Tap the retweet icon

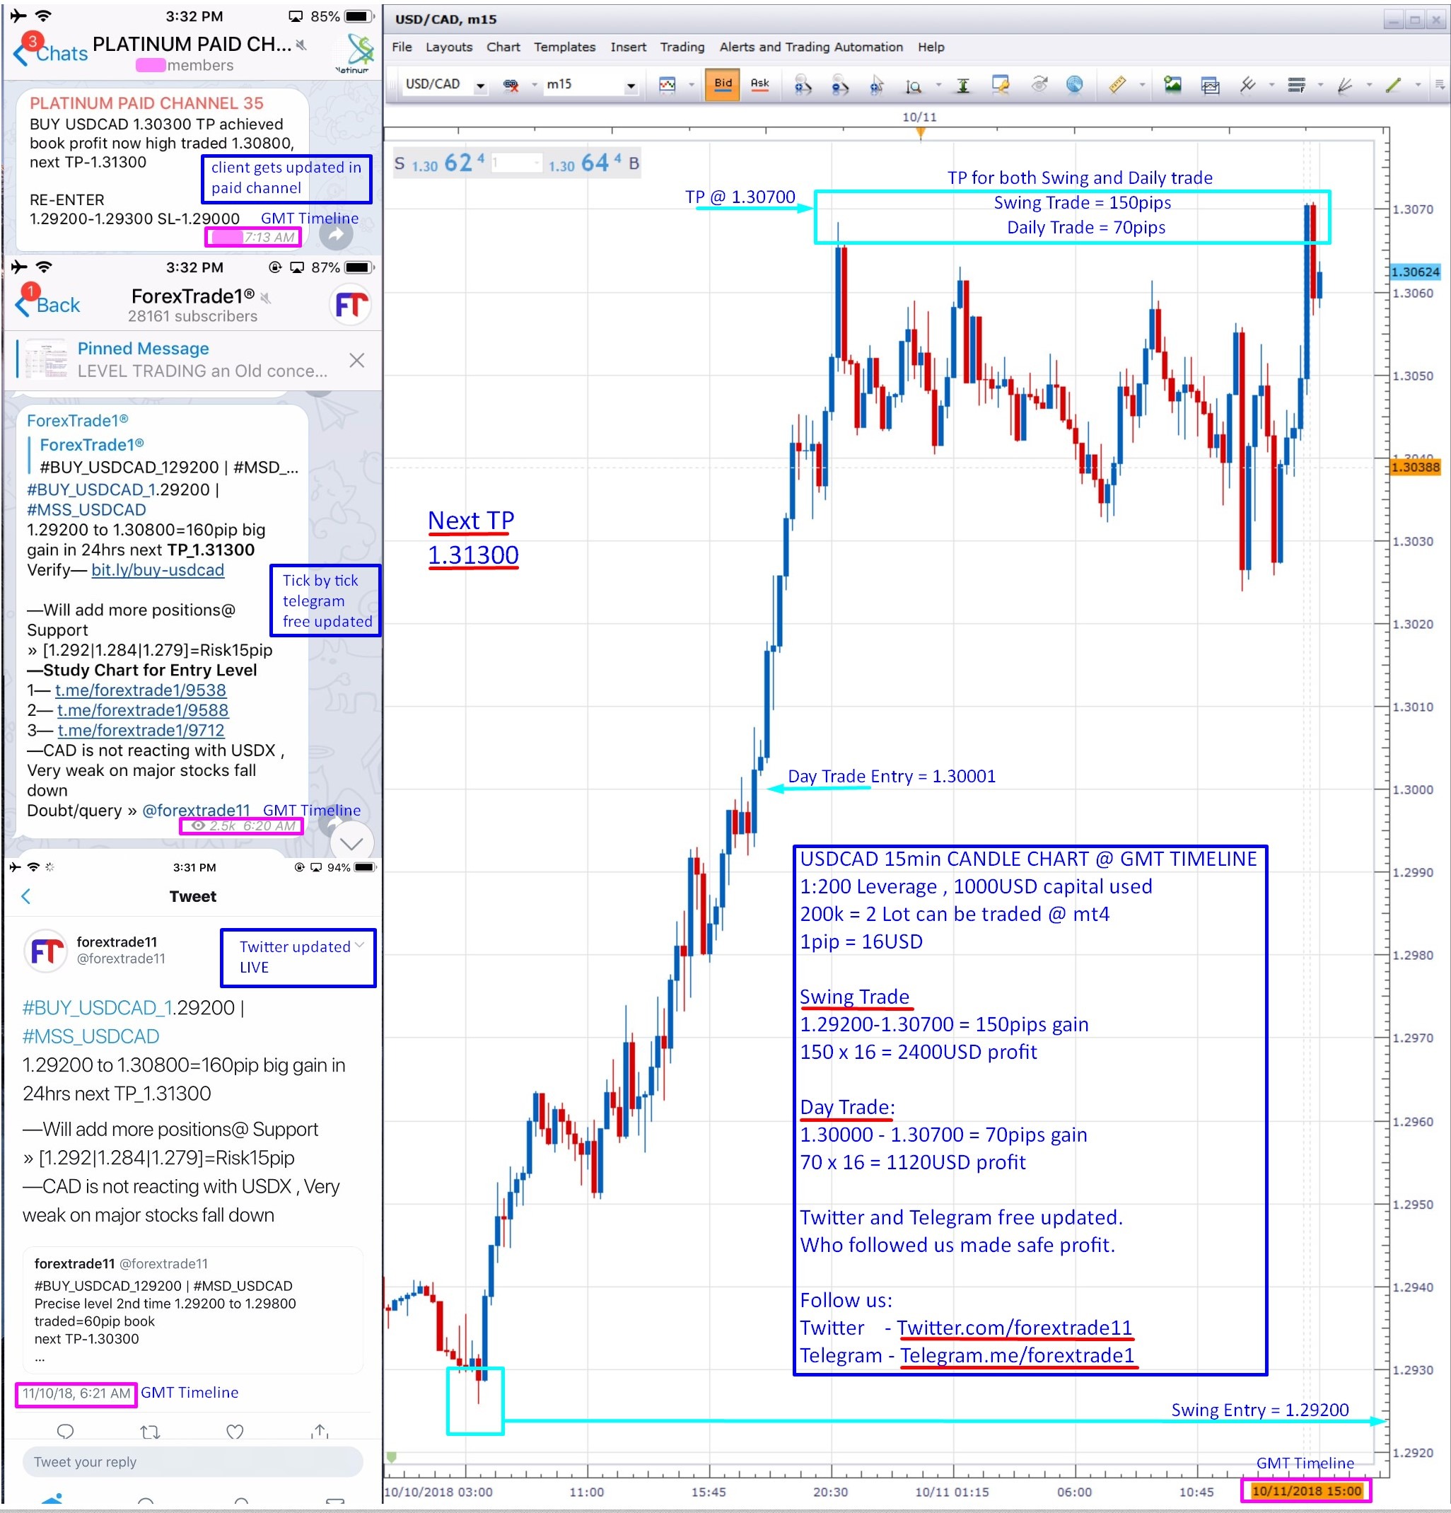tap(150, 1432)
